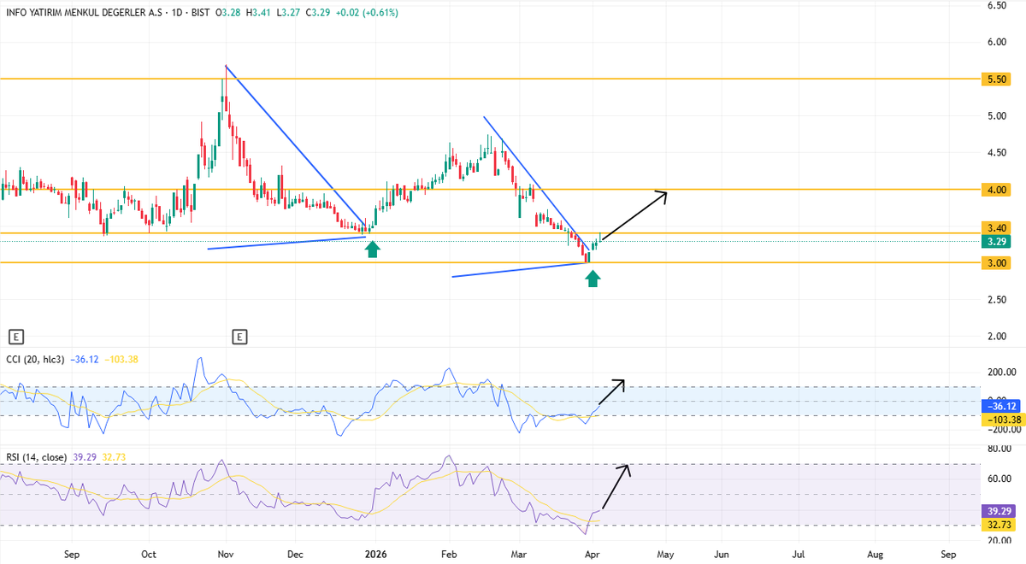Select the high value H3.41
This screenshot has height=564, width=1026.
tap(258, 13)
